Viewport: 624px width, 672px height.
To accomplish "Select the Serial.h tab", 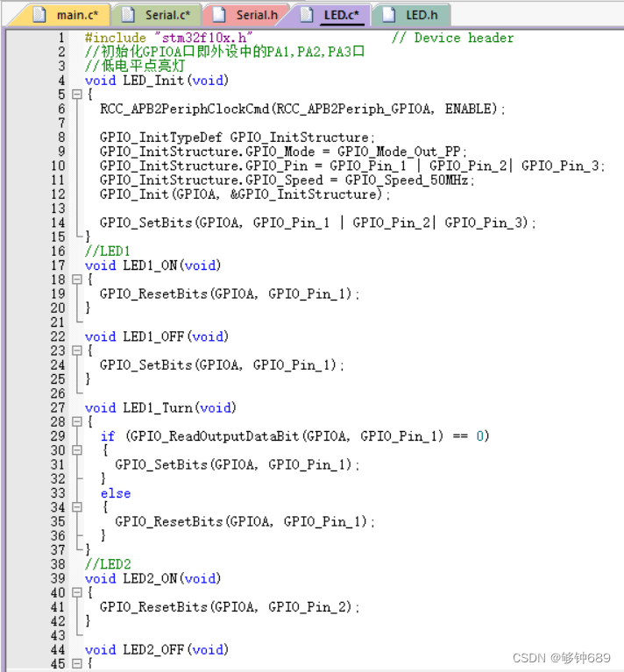I will [x=248, y=15].
